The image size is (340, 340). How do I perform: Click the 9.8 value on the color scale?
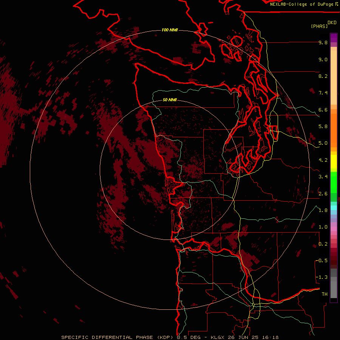pyautogui.click(x=323, y=42)
